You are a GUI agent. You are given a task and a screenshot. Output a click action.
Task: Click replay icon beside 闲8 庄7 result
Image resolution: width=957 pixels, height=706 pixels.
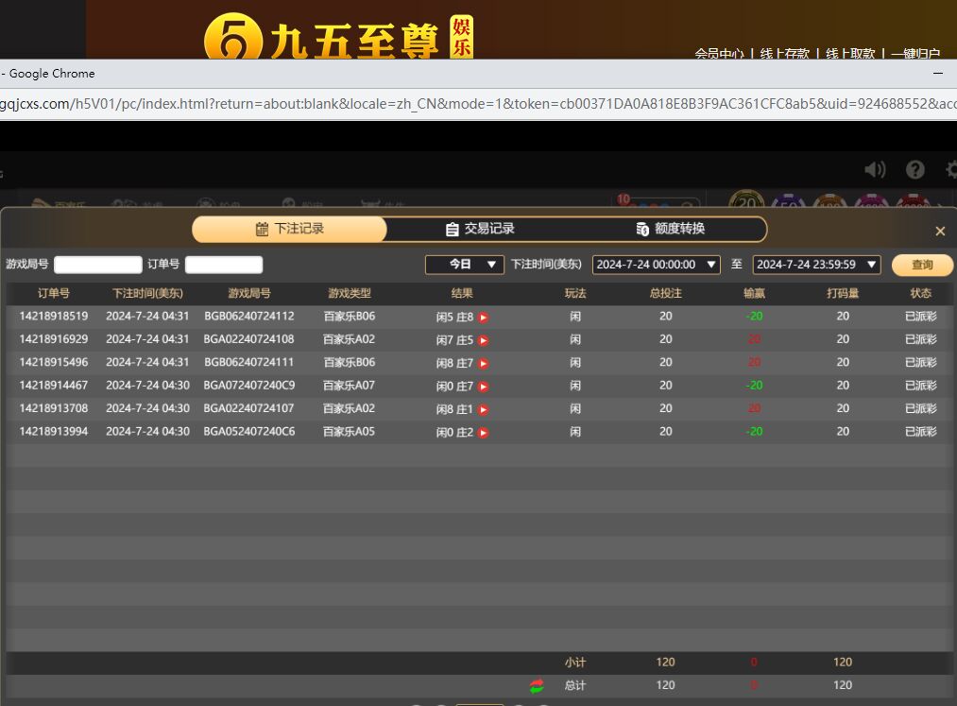click(x=483, y=363)
